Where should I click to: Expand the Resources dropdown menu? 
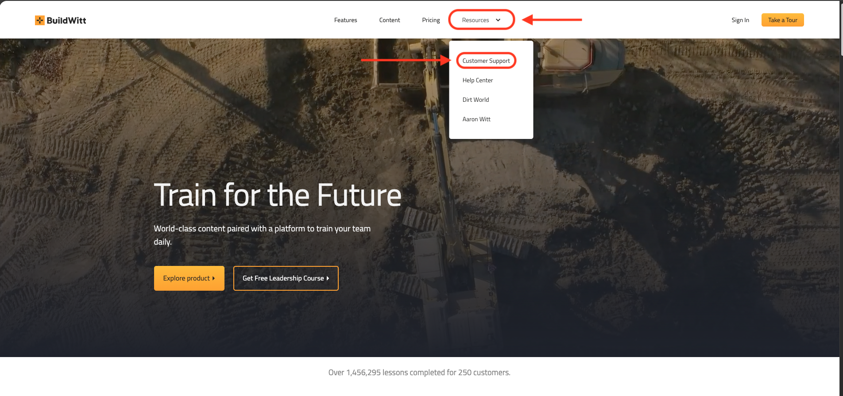[476, 20]
